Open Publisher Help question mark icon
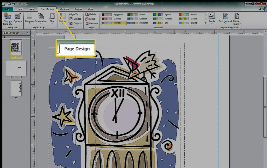This screenshot has height=168, width=267. (265, 9)
